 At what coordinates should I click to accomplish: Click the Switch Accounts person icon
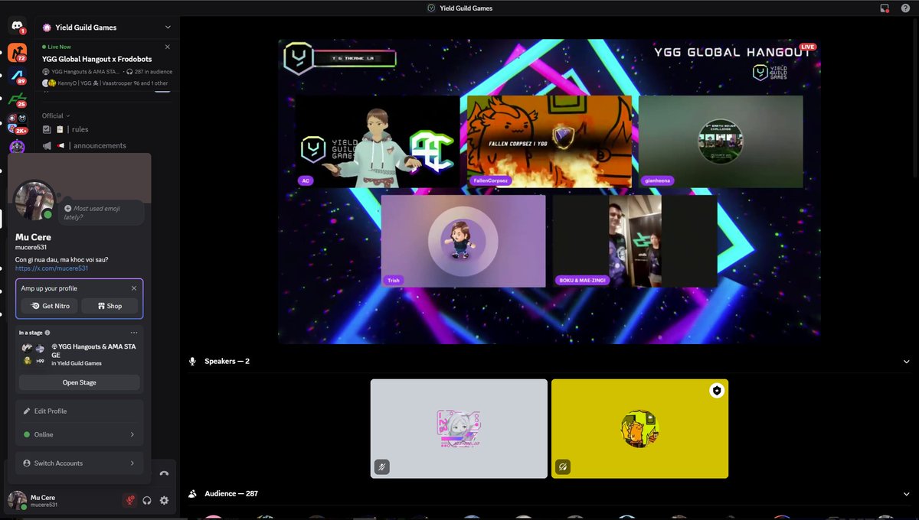coord(27,463)
